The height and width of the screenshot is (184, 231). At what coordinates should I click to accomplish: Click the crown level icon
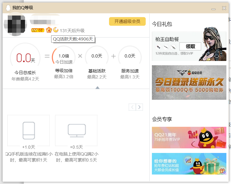click(x=49, y=30)
